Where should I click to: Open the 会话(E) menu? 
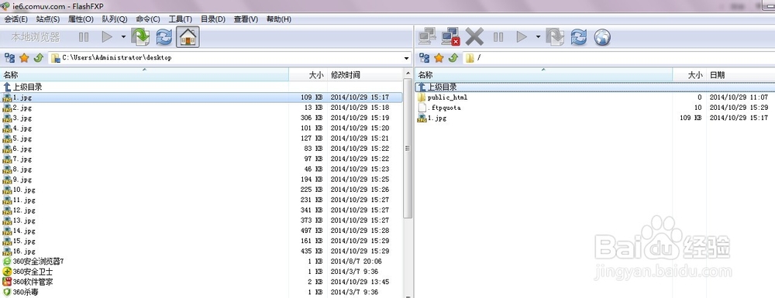pyautogui.click(x=15, y=19)
